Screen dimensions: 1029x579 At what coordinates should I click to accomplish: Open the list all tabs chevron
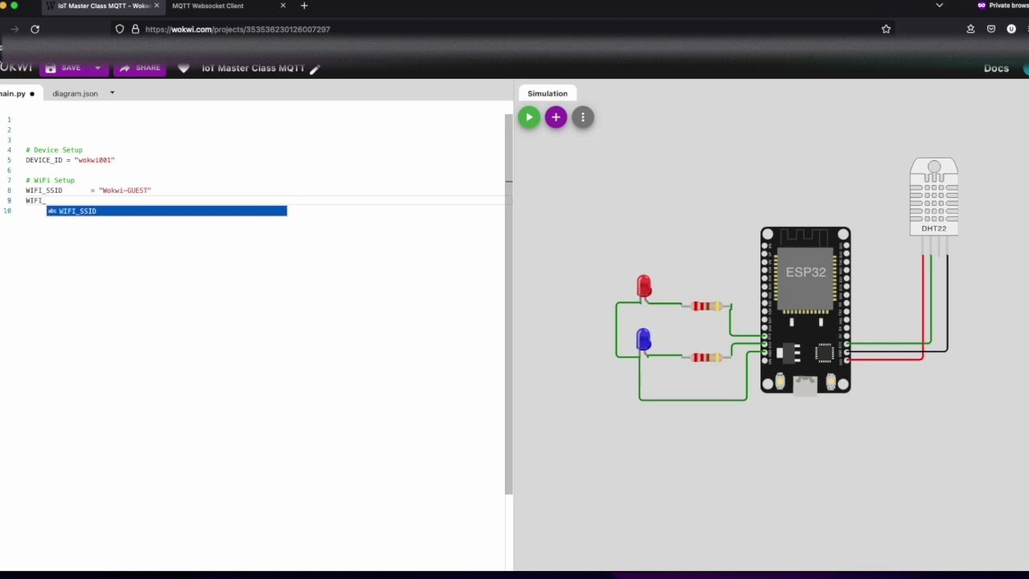939,6
